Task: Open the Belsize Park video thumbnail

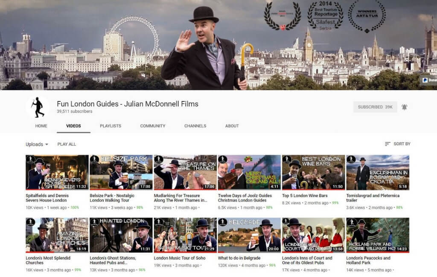Action: (121, 172)
